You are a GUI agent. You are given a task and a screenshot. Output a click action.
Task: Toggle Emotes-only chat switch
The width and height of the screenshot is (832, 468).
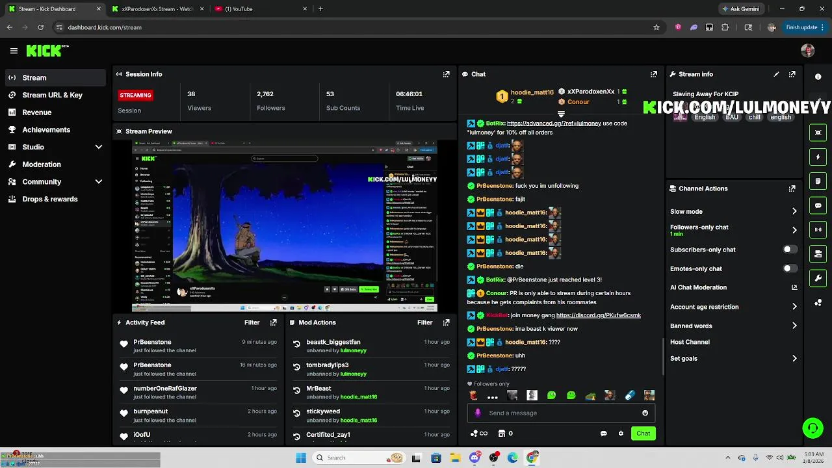tap(789, 268)
